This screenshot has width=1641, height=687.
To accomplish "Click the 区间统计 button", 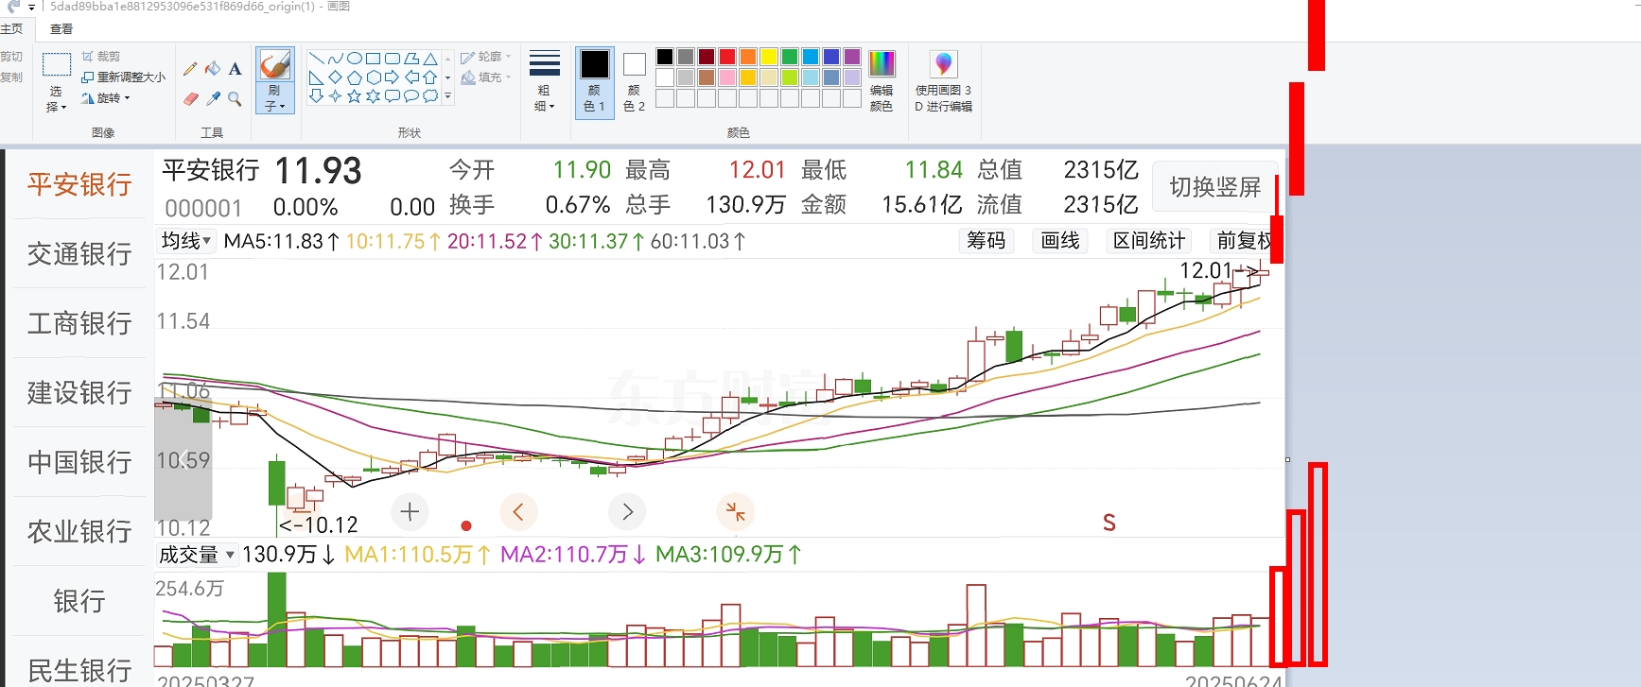I will (x=1148, y=241).
